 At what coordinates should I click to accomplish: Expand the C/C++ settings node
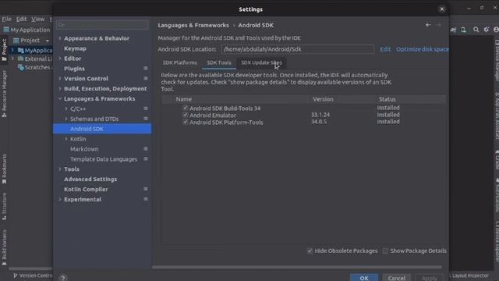(66, 108)
